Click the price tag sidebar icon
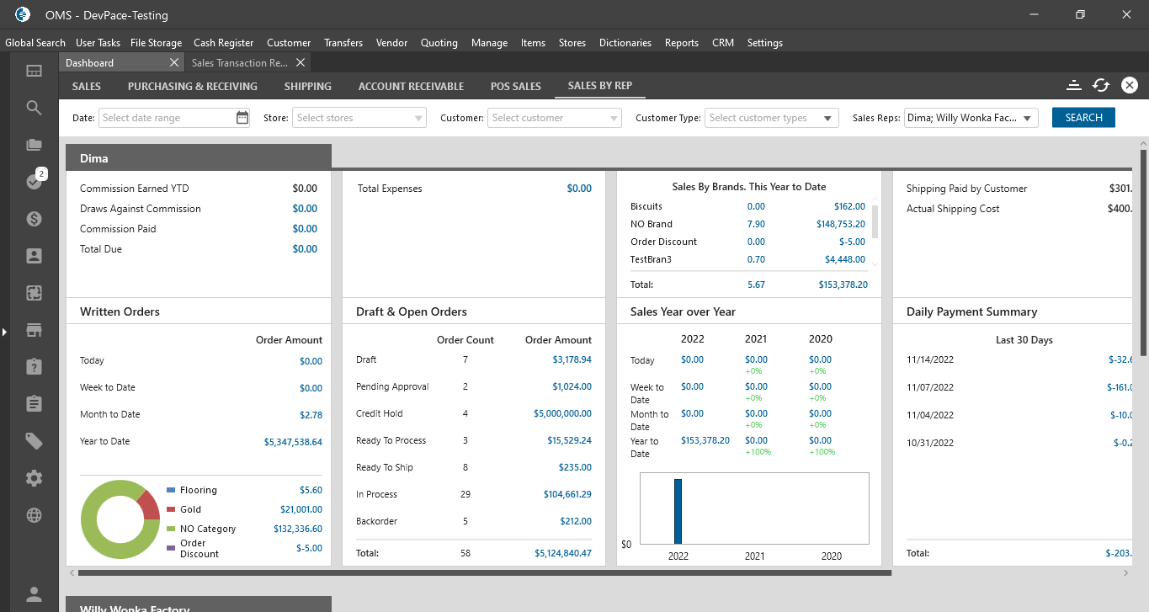The image size is (1149, 612). coord(34,441)
